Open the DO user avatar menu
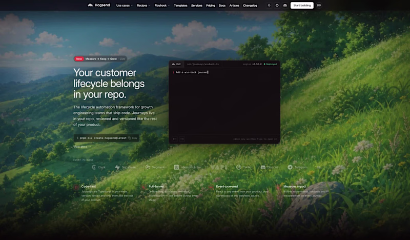 point(319,5)
